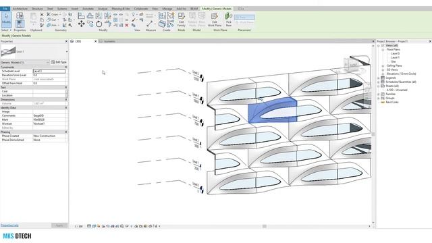This screenshot has height=243, width=432.
Task: Open the Structure ribbon tab
Action: pyautogui.click(x=37, y=9)
